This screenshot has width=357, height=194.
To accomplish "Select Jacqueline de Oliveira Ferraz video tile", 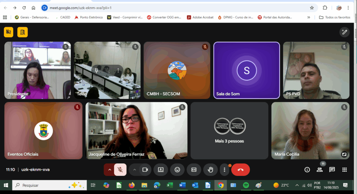I will pyautogui.click(x=136, y=130).
